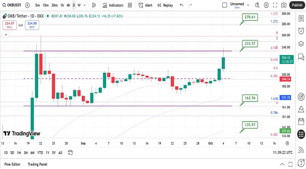The width and height of the screenshot is (306, 169).
Task: Expand the bottom panel with up chevron
Action: [x=282, y=164]
